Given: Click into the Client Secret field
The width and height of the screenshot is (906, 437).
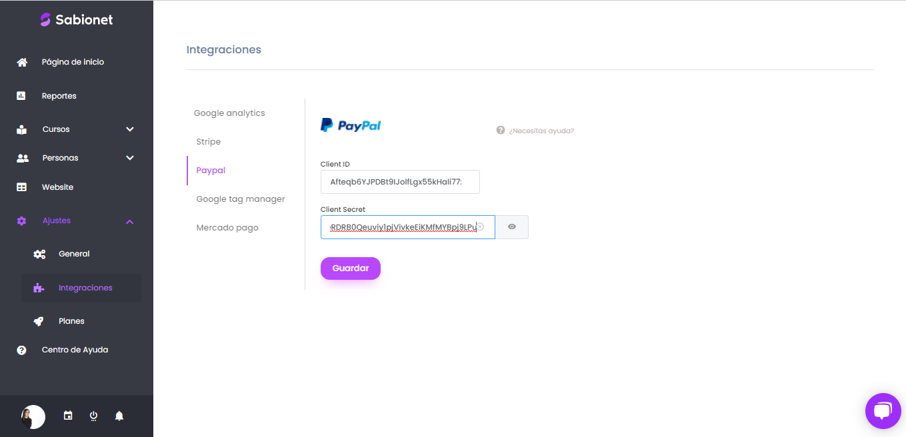Looking at the screenshot, I should [x=408, y=227].
